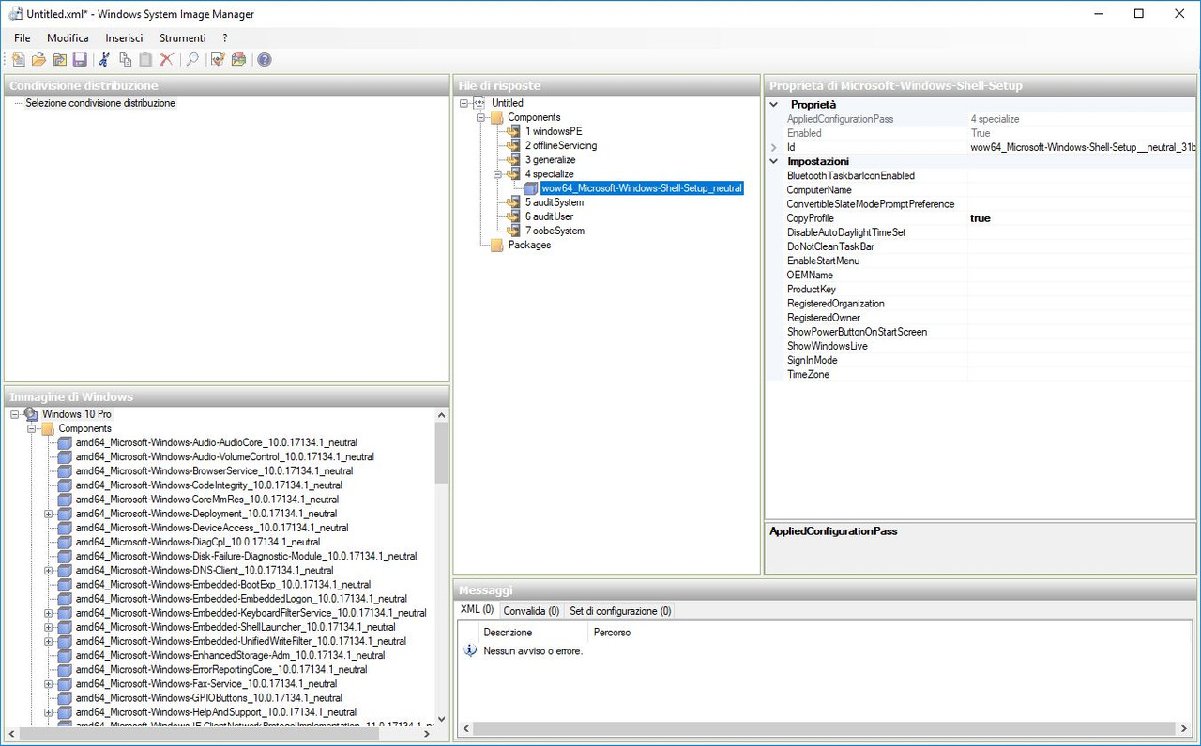Viewport: 1201px width, 746px height.
Task: Click the Untitled answer file document icon
Action: [480, 103]
